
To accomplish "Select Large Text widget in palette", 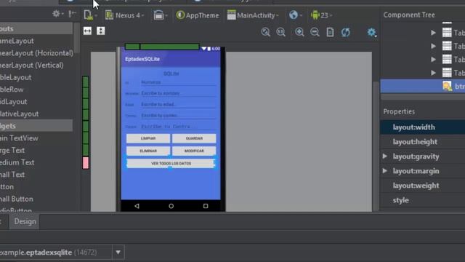I will (x=12, y=151).
